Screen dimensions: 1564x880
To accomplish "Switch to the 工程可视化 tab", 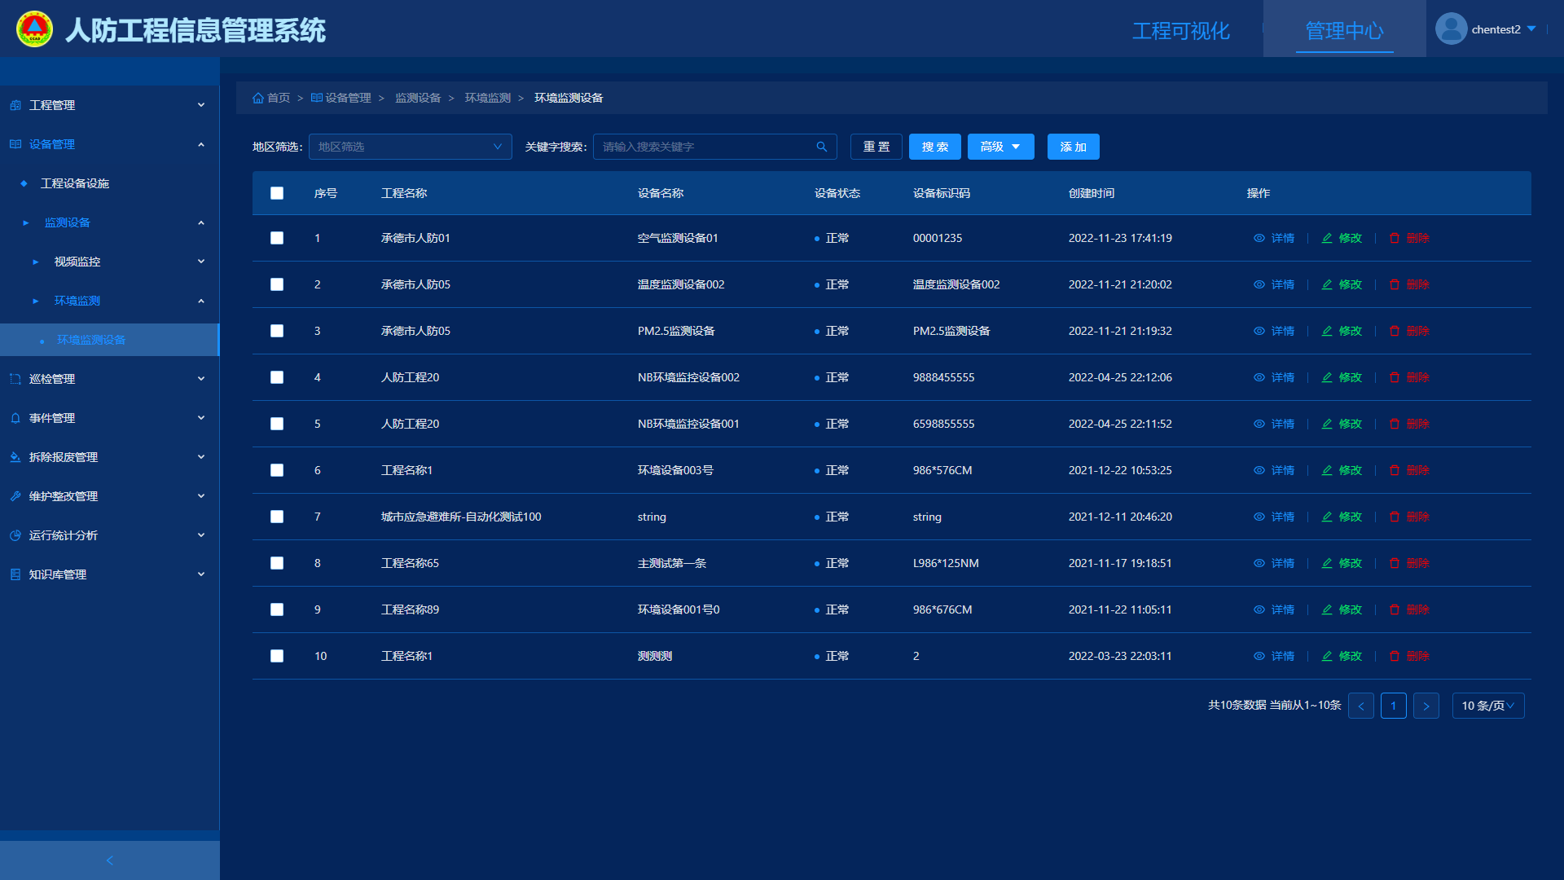I will point(1180,31).
